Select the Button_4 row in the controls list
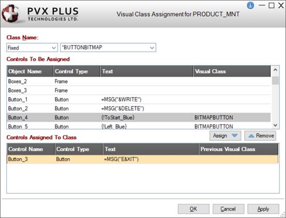The width and height of the screenshot is (286, 218). pyautogui.click(x=139, y=117)
